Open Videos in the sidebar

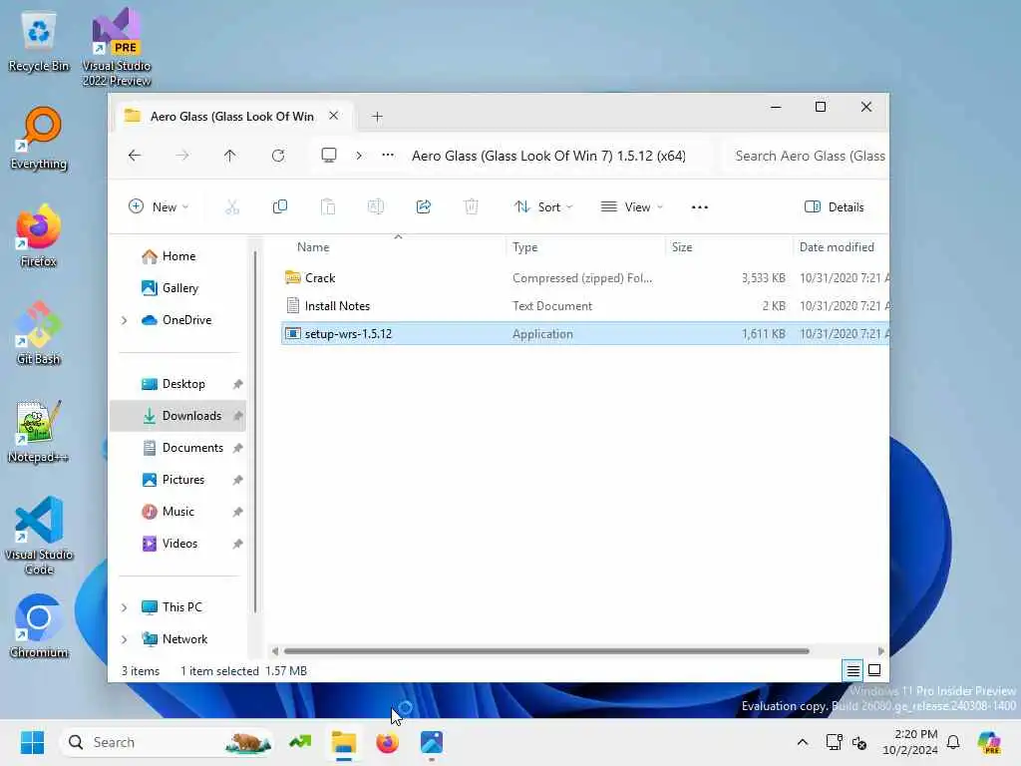178,544
